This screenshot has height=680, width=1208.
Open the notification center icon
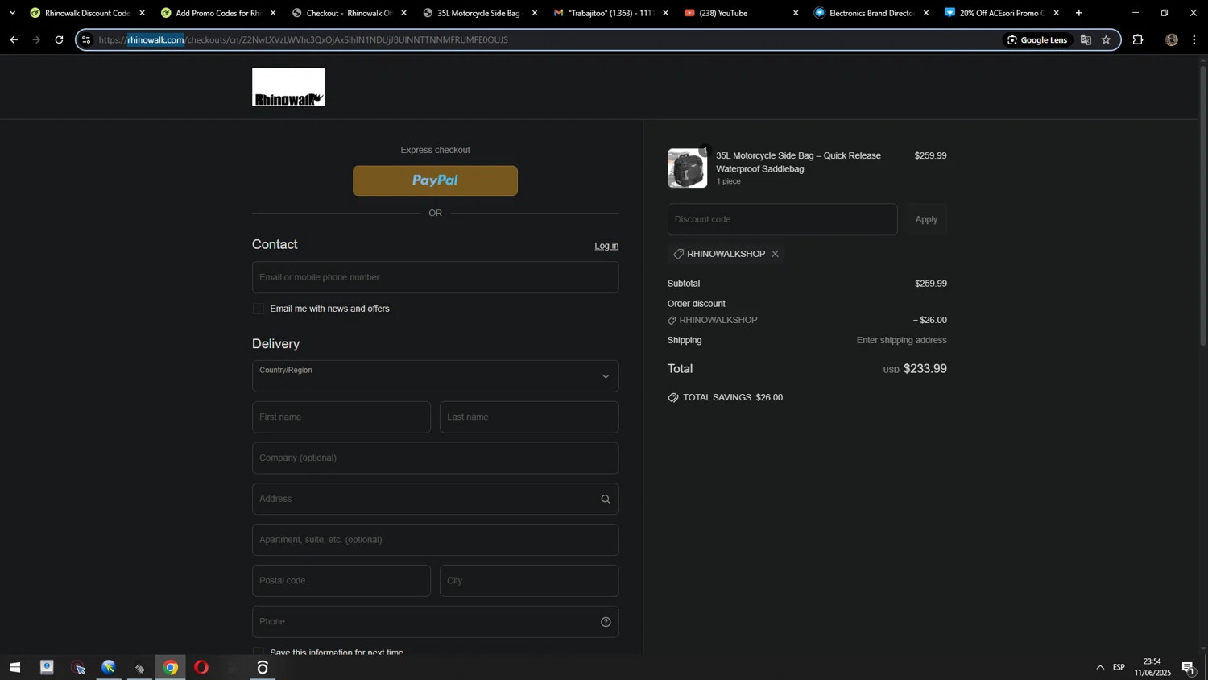click(1188, 667)
